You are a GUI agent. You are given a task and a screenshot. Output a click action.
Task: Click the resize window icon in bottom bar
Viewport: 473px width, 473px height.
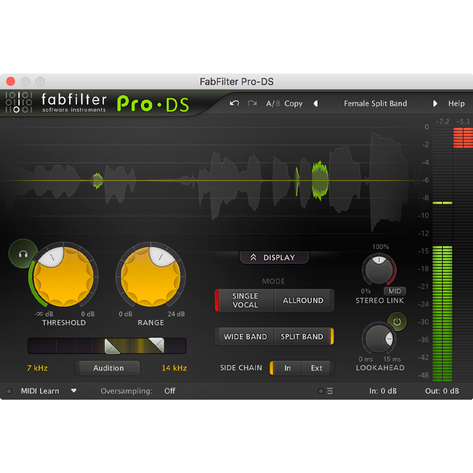[x=329, y=391]
